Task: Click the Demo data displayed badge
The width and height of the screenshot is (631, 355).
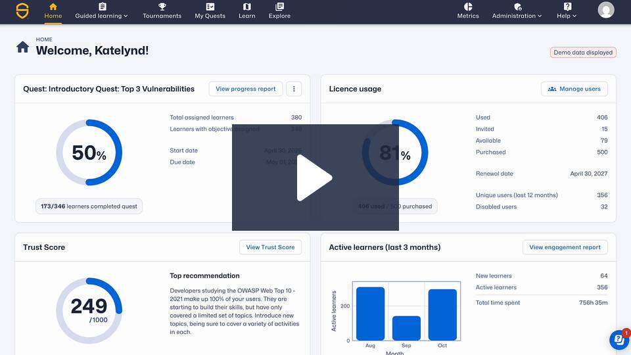Action: [x=583, y=53]
